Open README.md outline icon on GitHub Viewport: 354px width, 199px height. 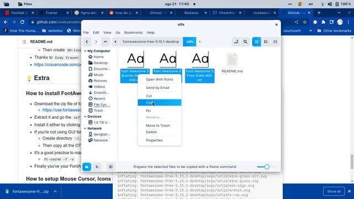click(24, 42)
